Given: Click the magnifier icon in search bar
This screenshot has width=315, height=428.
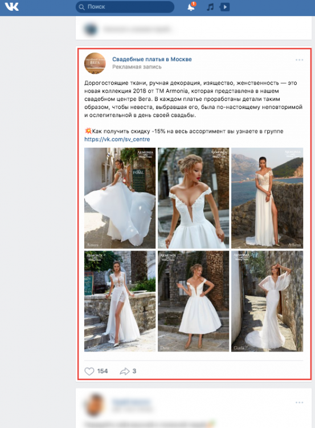Looking at the screenshot, I should [81, 7].
